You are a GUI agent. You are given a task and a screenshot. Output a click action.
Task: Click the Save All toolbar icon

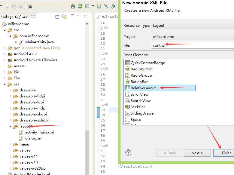(14, 6)
